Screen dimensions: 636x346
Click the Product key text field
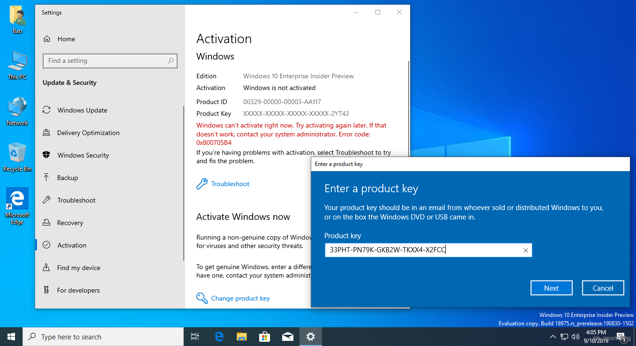pyautogui.click(x=428, y=250)
